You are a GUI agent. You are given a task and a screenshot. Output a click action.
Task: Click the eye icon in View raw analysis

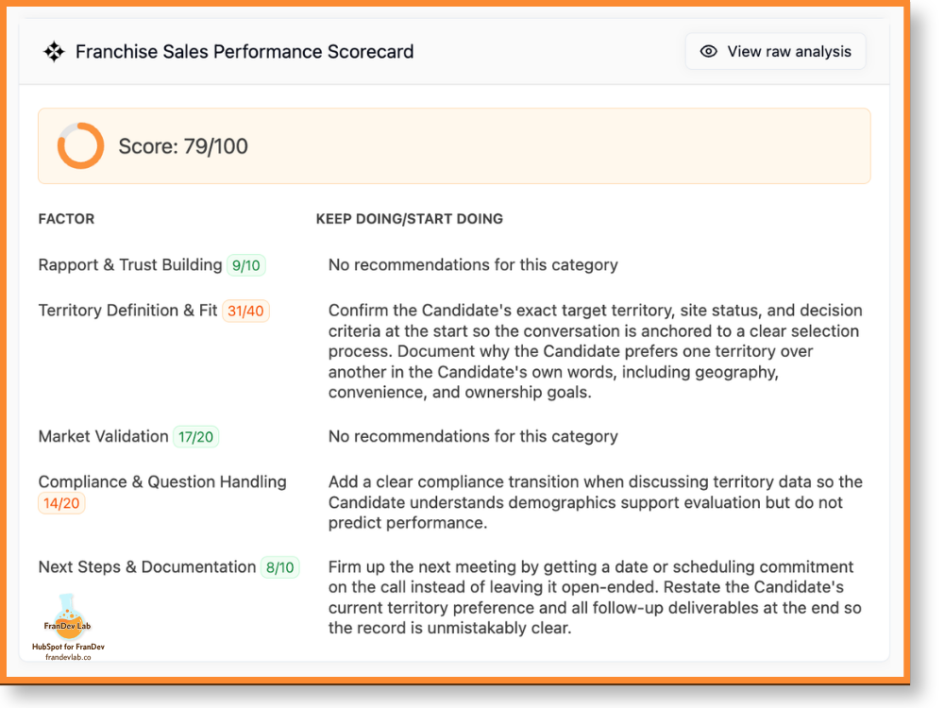(709, 52)
